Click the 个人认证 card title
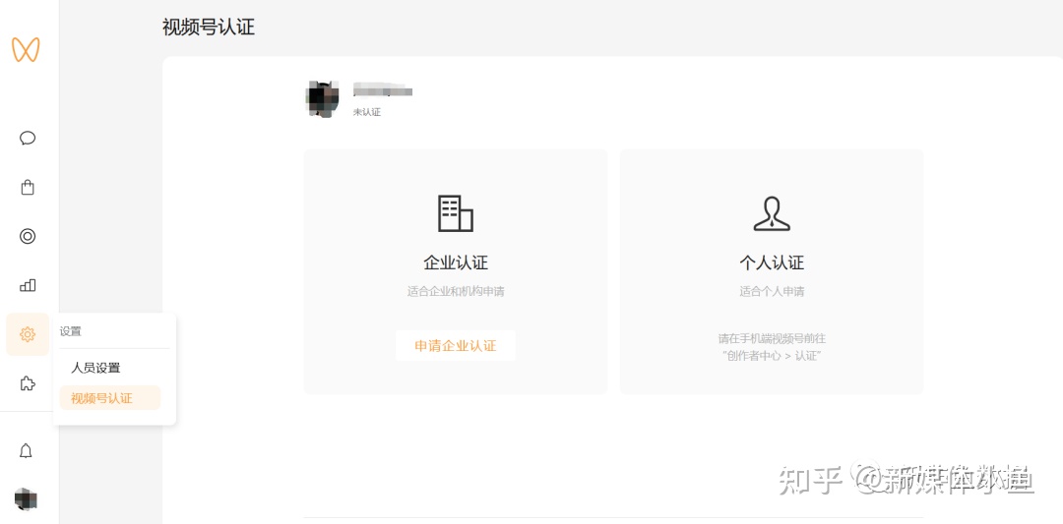 (772, 262)
